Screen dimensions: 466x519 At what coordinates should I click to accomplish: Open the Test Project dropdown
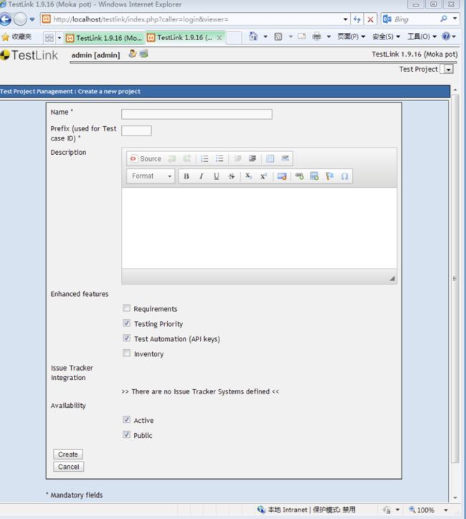pos(449,70)
